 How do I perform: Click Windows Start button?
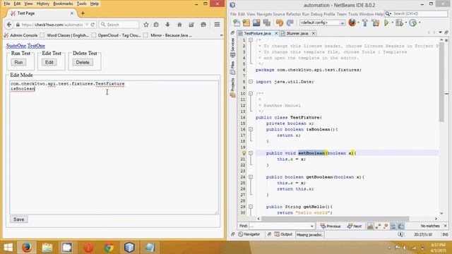click(x=8, y=247)
